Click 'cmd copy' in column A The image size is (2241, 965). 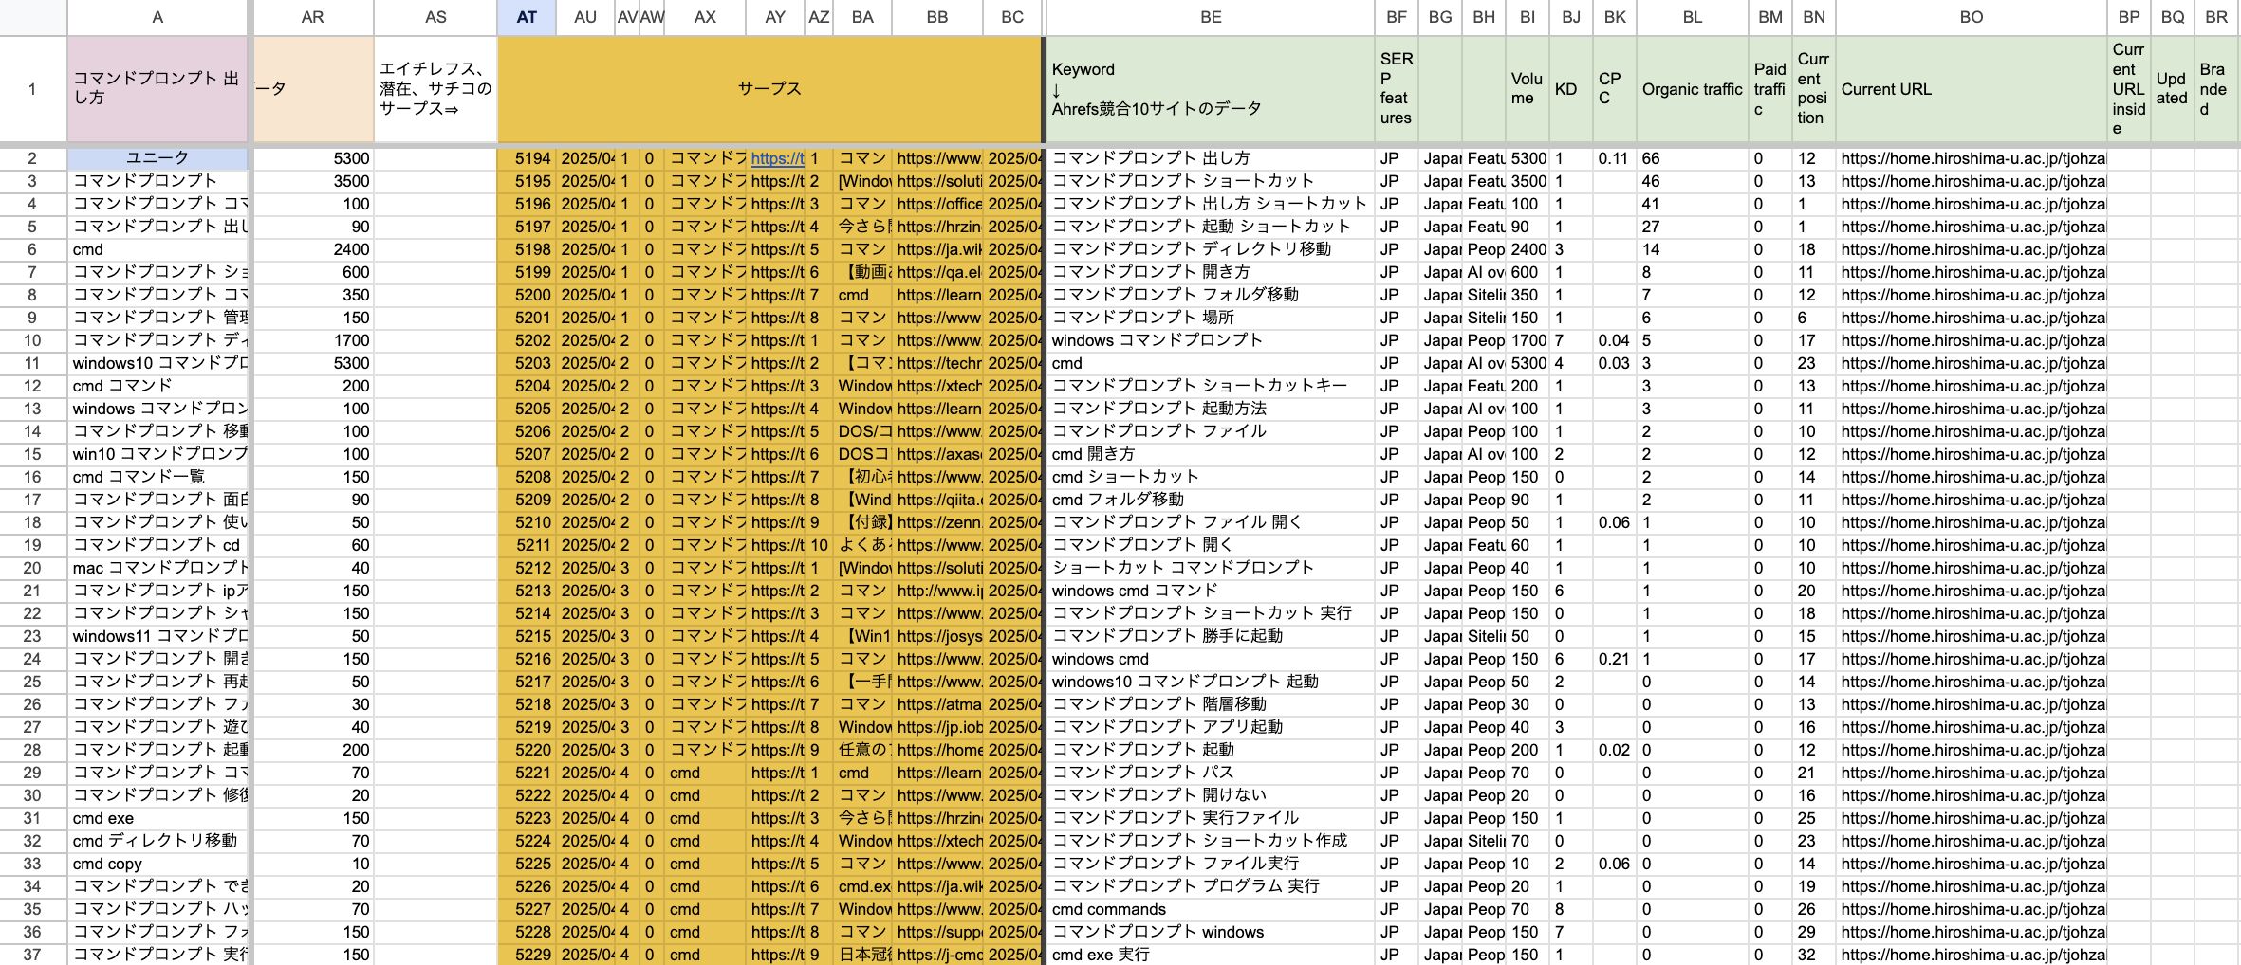click(x=157, y=864)
